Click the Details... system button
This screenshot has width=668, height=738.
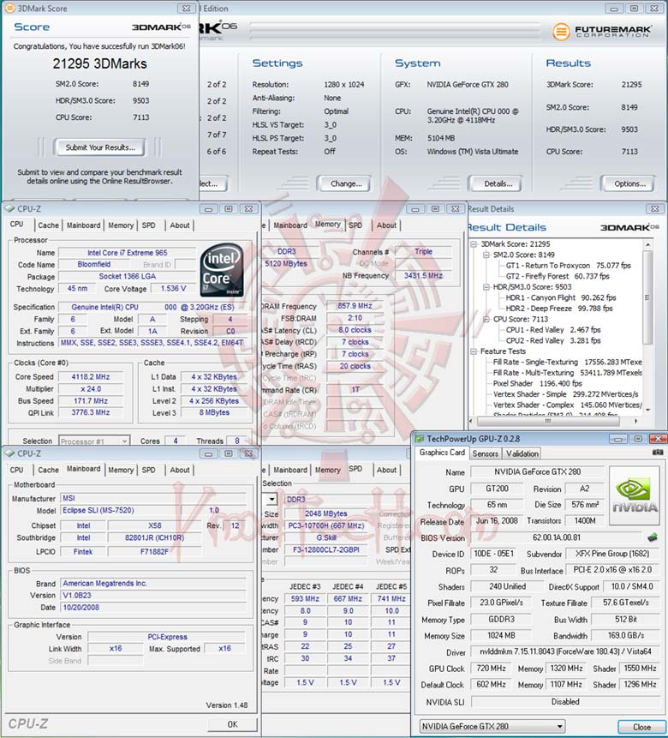pyautogui.click(x=498, y=183)
